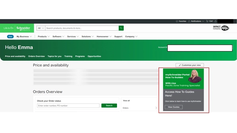Expand the Products menu

[x=44, y=37]
